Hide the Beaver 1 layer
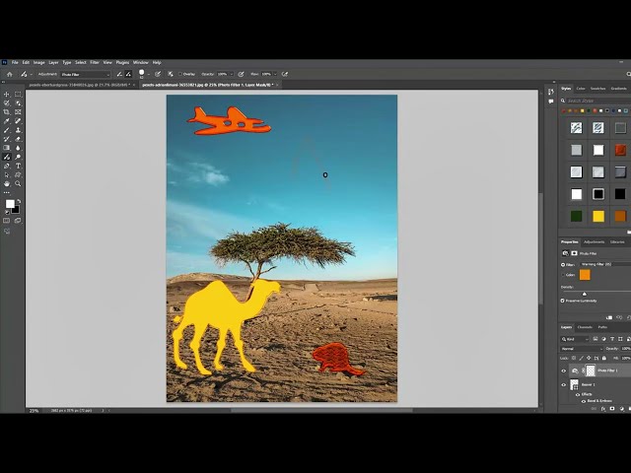 click(563, 385)
